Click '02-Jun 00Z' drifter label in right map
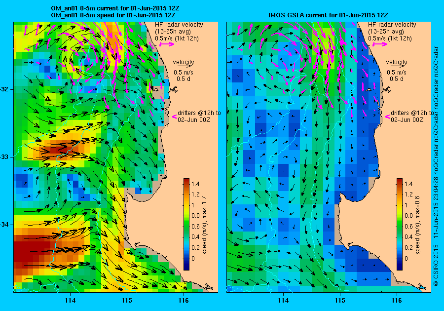Viewport: 444px width, 311px height. pyautogui.click(x=407, y=120)
